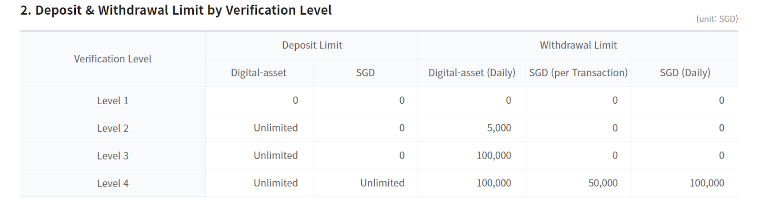
Task: Select the Level 4 row label
Action: click(x=113, y=184)
